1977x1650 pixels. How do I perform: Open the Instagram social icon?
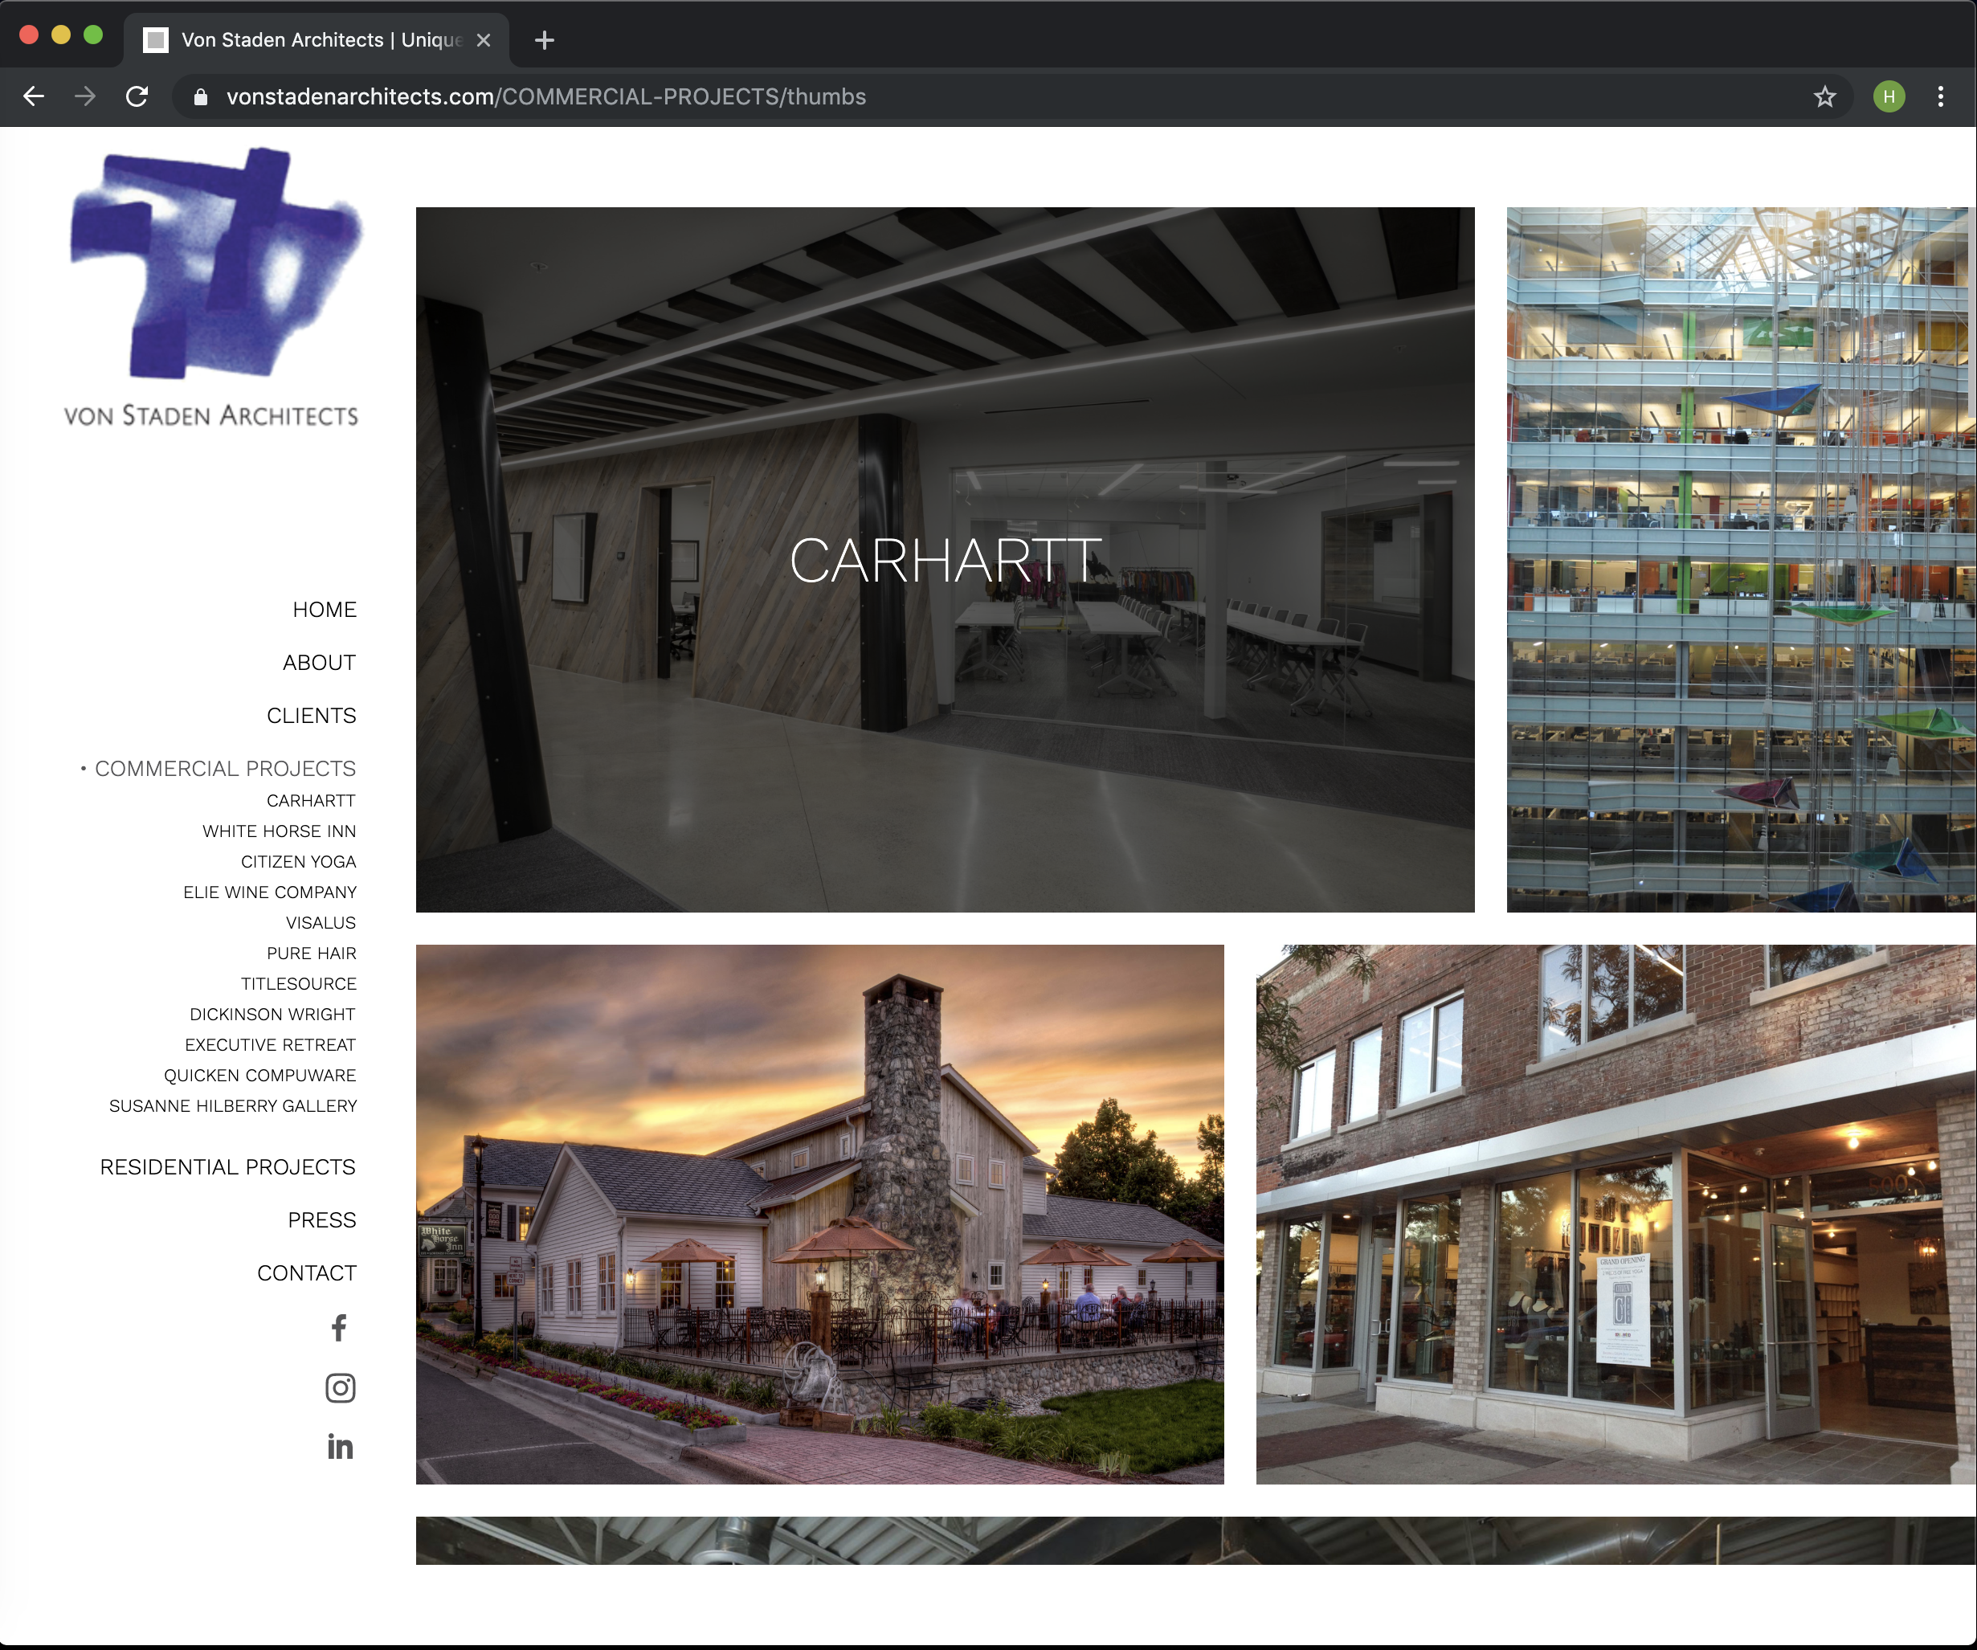pos(340,1387)
